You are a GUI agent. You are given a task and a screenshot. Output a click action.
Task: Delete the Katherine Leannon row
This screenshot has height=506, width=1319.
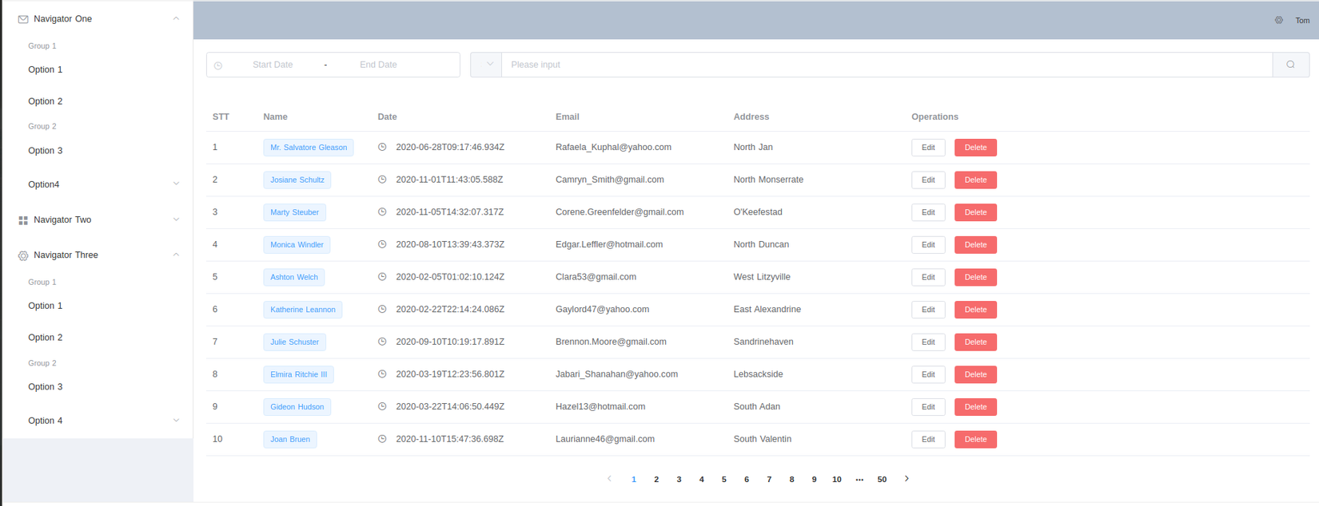pos(975,310)
